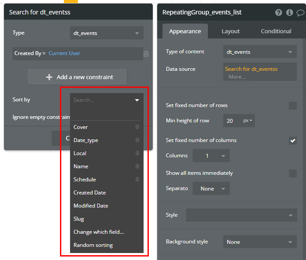Open the info icon in the panel header
306x260 pixels.
289,13
